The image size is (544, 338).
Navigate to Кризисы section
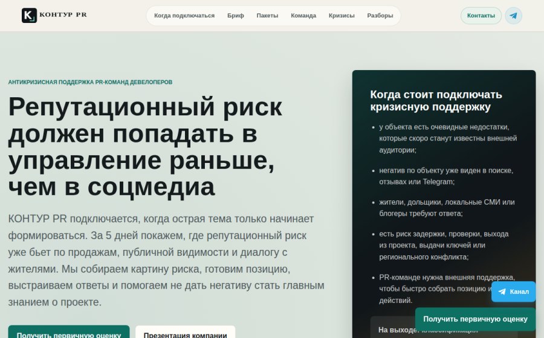point(342,16)
